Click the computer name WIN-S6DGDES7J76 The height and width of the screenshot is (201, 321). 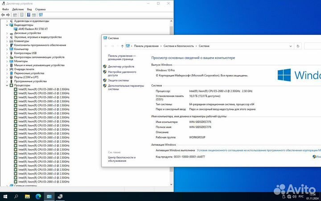point(200,122)
